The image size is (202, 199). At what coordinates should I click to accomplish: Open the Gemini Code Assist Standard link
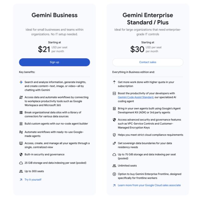[x=135, y=97]
